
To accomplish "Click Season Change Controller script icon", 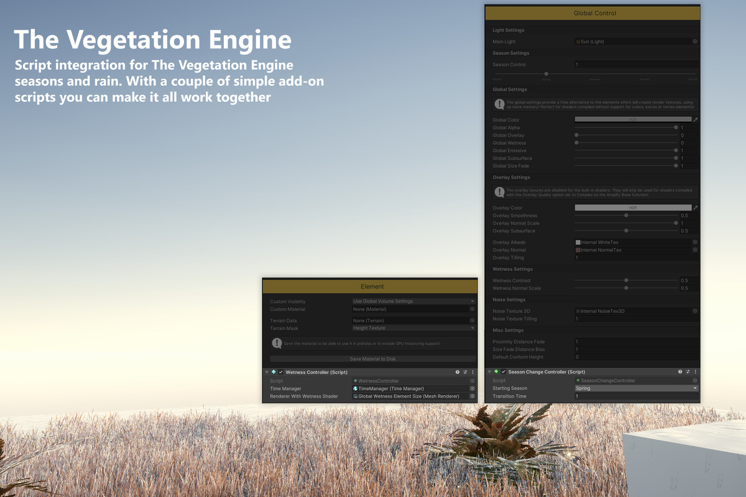I will (496, 372).
